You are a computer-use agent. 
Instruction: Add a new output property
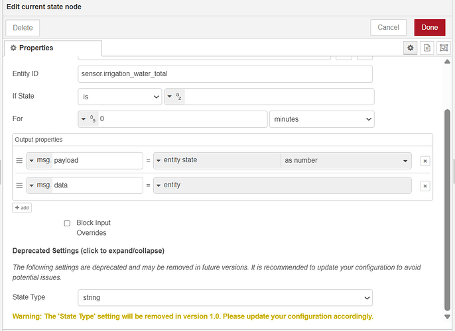(22, 207)
